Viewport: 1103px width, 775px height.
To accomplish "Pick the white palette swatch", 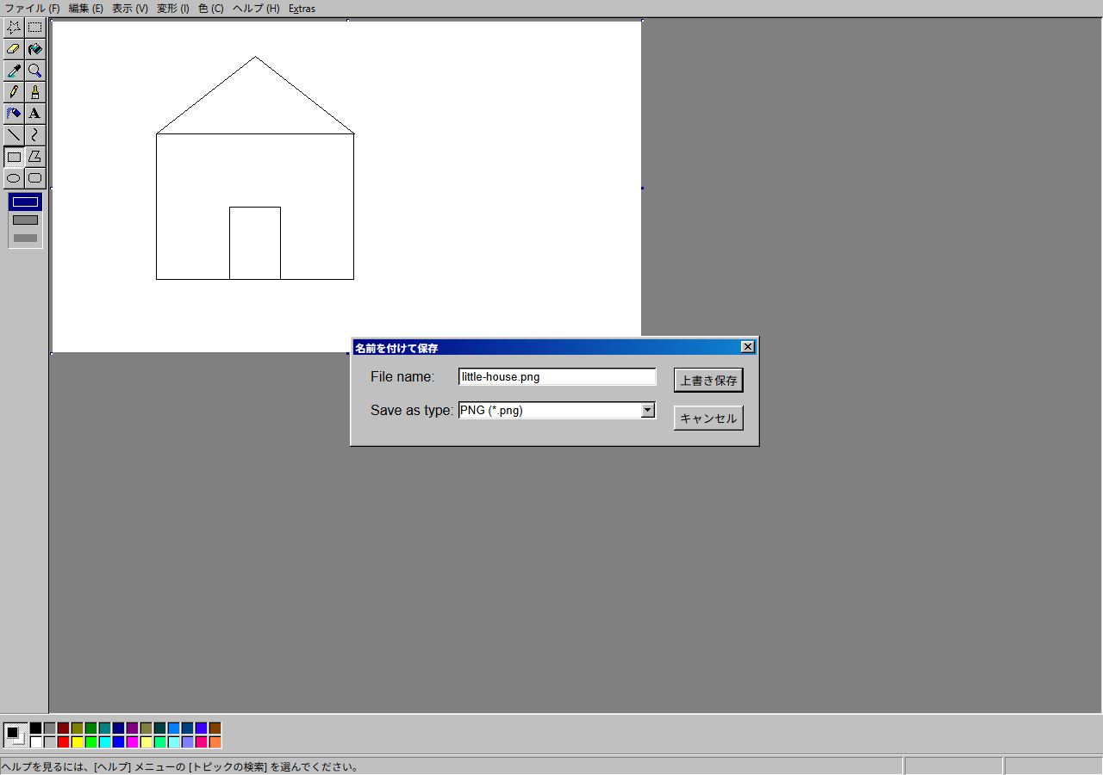I will point(35,742).
